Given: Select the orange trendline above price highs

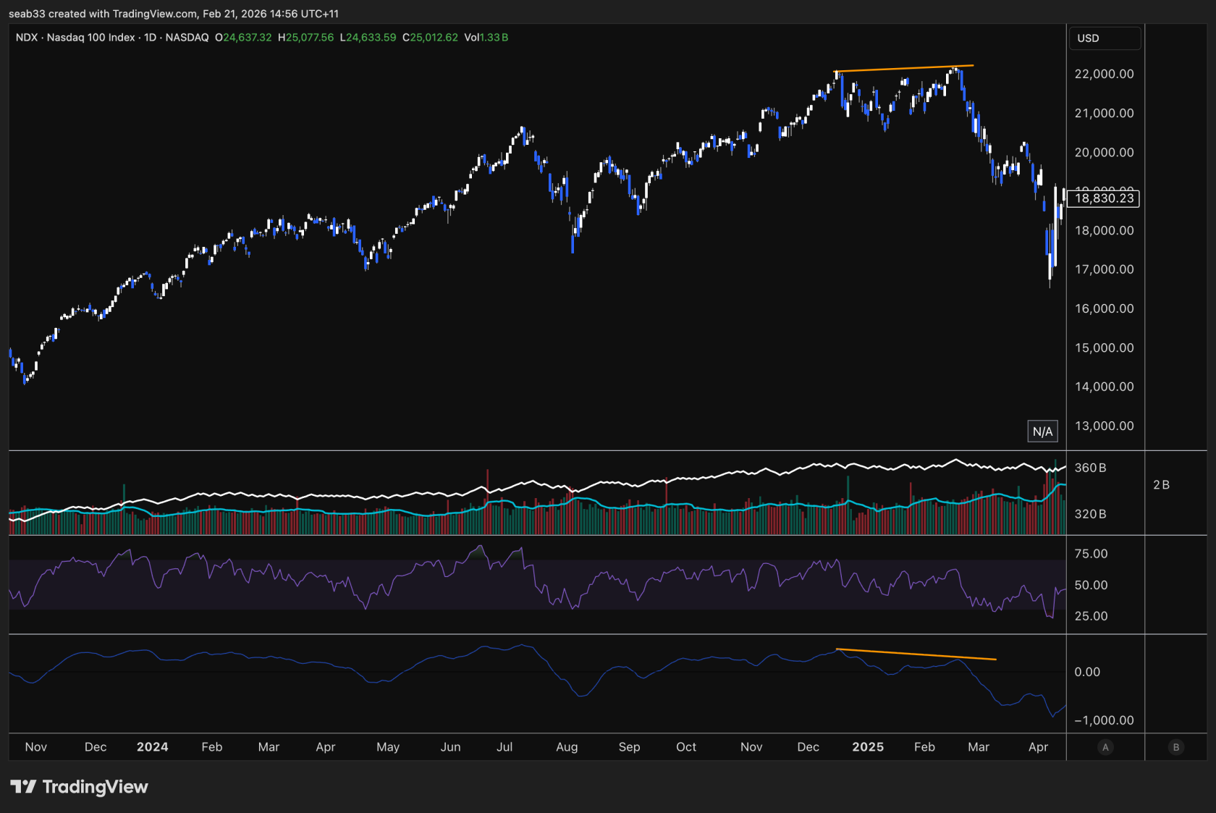Looking at the screenshot, I should tap(904, 69).
